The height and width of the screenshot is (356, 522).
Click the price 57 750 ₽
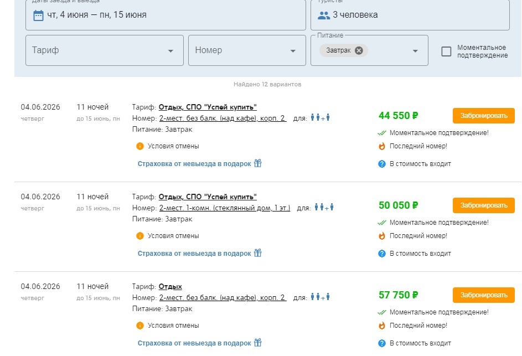398,295
